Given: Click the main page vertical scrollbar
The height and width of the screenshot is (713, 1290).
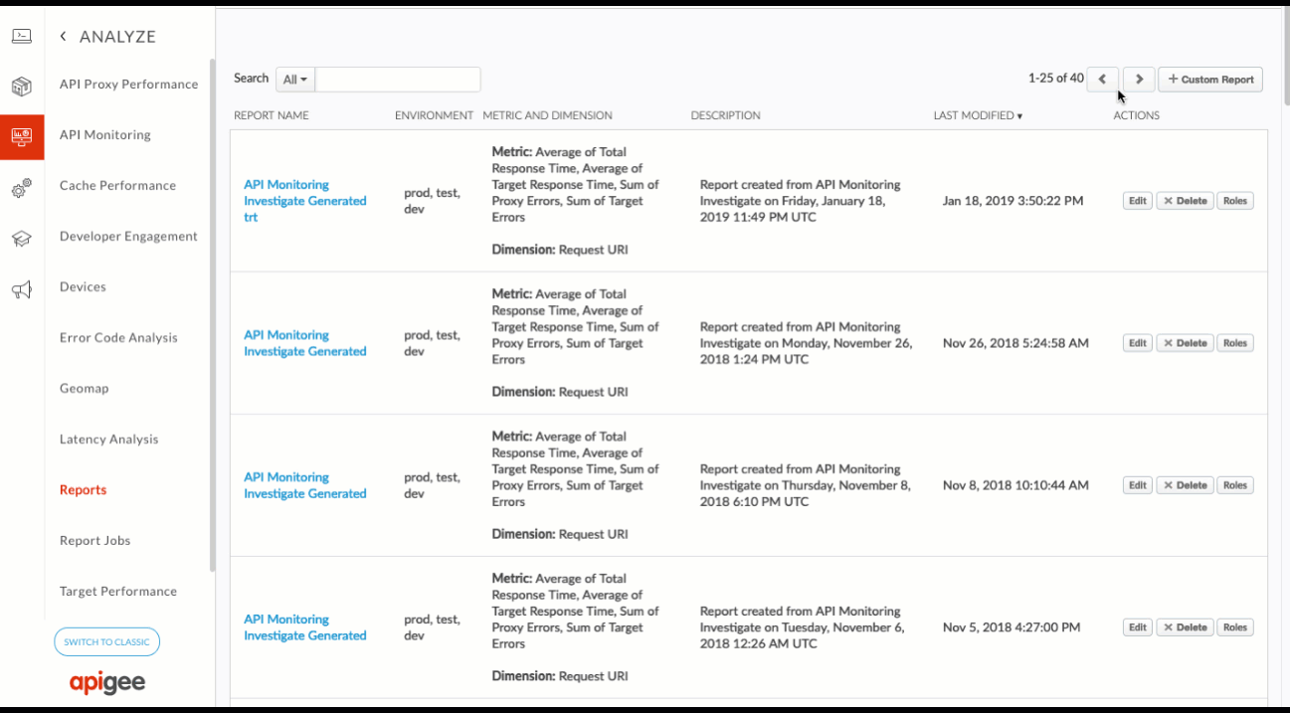Looking at the screenshot, I should [1286, 55].
